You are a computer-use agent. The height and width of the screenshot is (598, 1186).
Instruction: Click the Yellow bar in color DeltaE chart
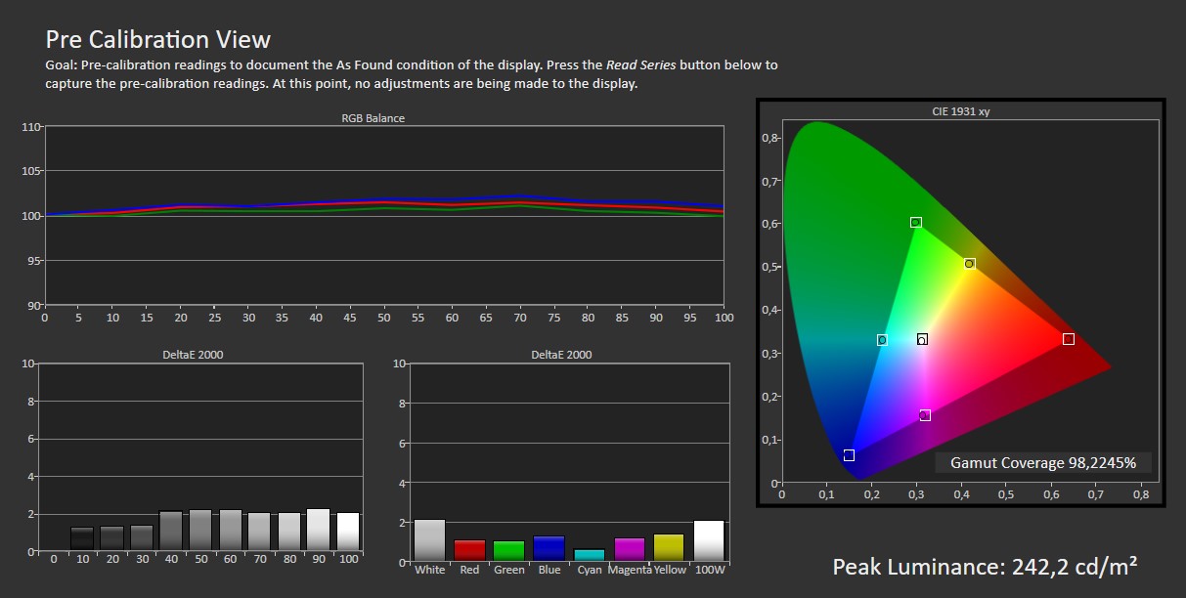coord(669,548)
